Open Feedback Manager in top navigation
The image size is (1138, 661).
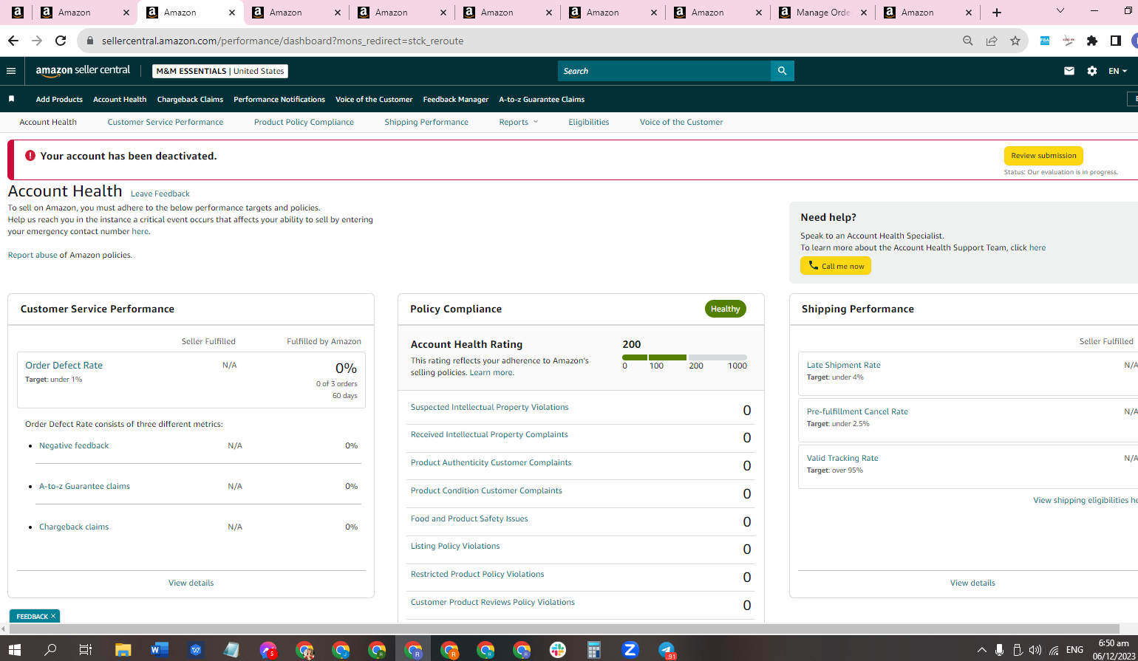pos(456,99)
